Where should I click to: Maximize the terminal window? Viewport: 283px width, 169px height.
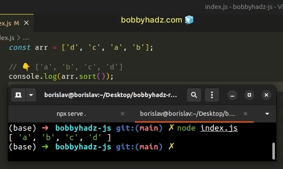[249, 95]
